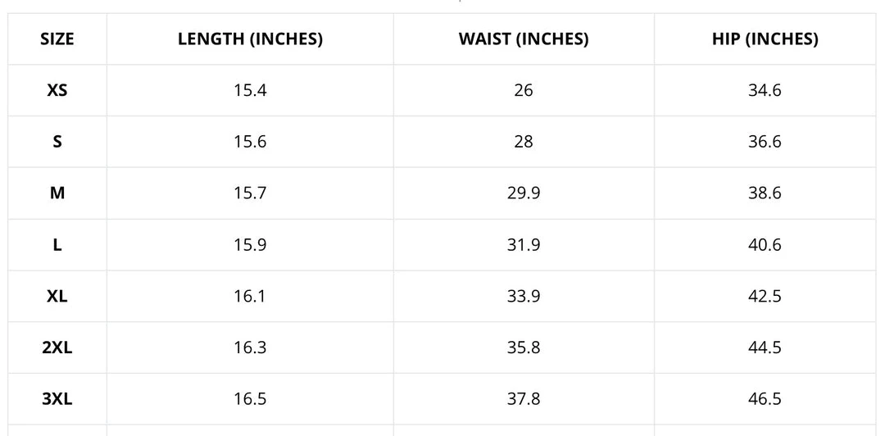This screenshot has width=885, height=436.
Task: Click the waist value 35.8
Action: [524, 347]
